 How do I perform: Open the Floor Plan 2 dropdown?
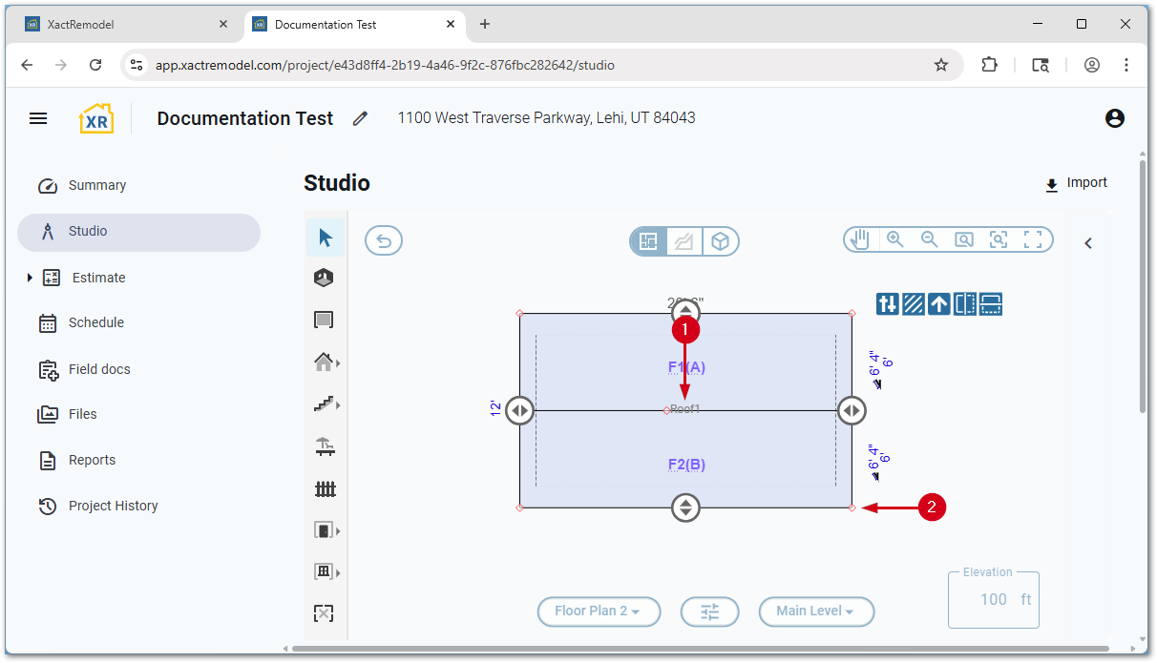[x=599, y=611]
